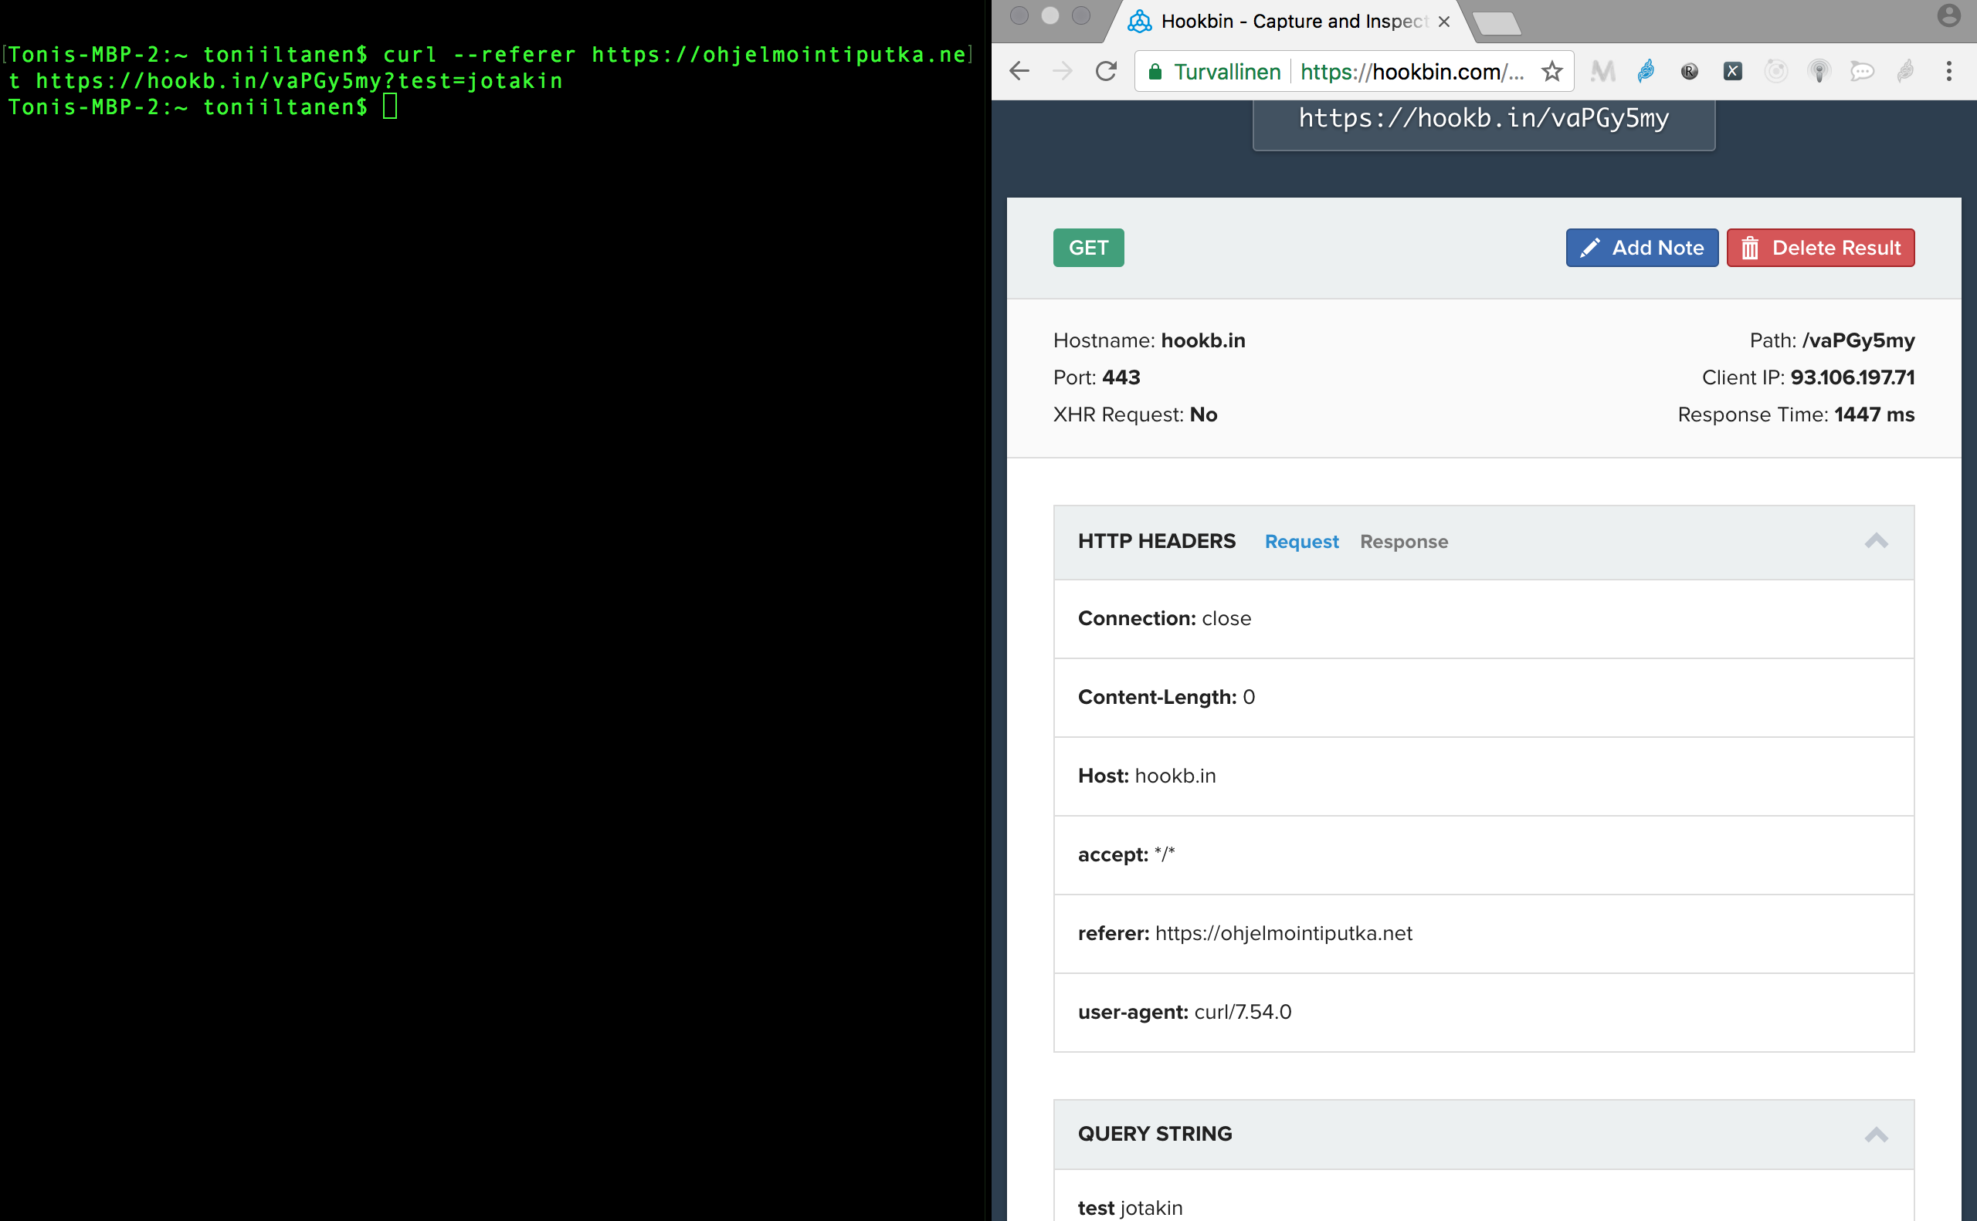Screen dimensions: 1977x1221
Task: Click the Port: 443 value
Action: [x=1121, y=378]
